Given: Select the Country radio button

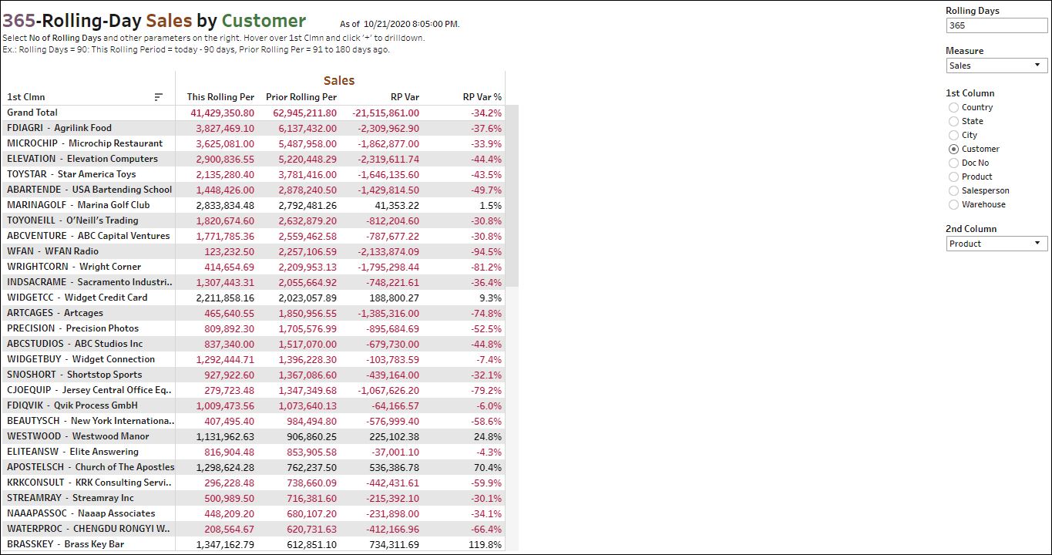Looking at the screenshot, I should (954, 107).
